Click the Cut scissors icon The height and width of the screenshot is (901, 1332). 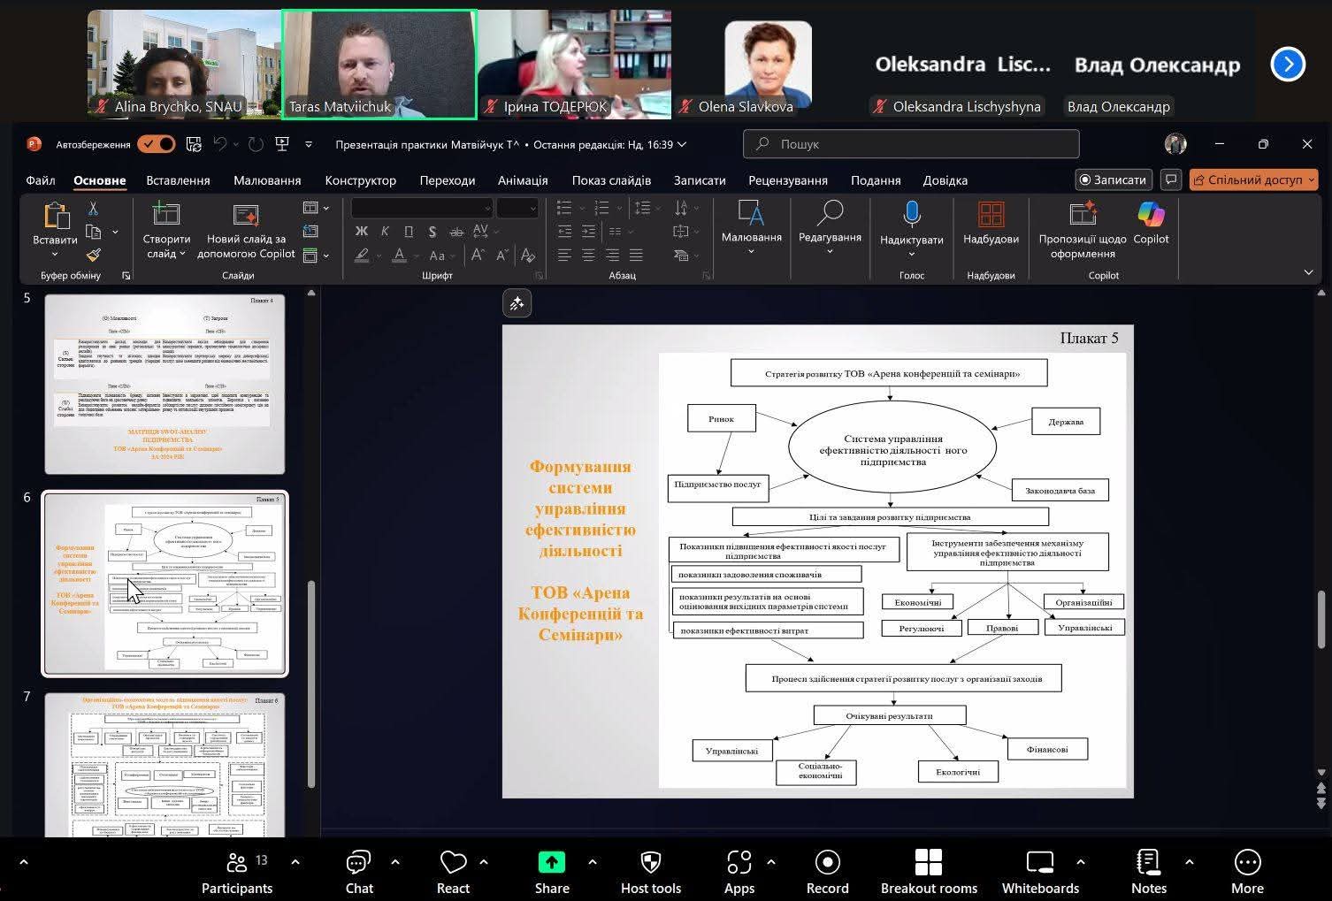tap(93, 209)
